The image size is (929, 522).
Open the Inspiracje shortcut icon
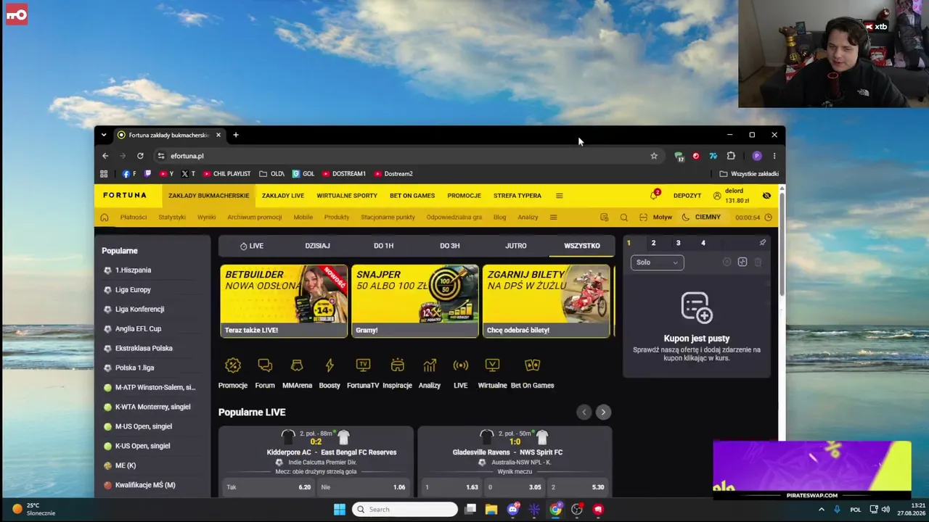397,365
